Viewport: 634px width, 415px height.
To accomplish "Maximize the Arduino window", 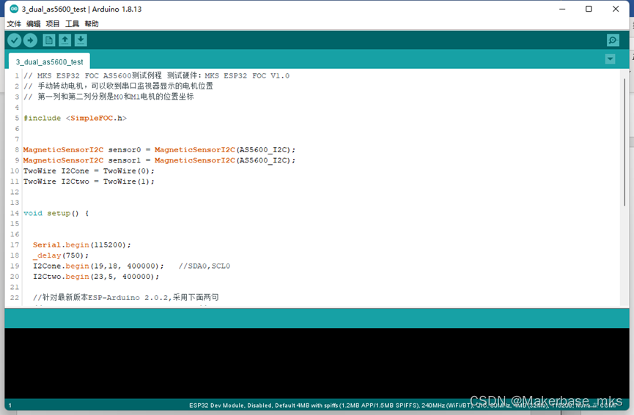I will tap(589, 9).
